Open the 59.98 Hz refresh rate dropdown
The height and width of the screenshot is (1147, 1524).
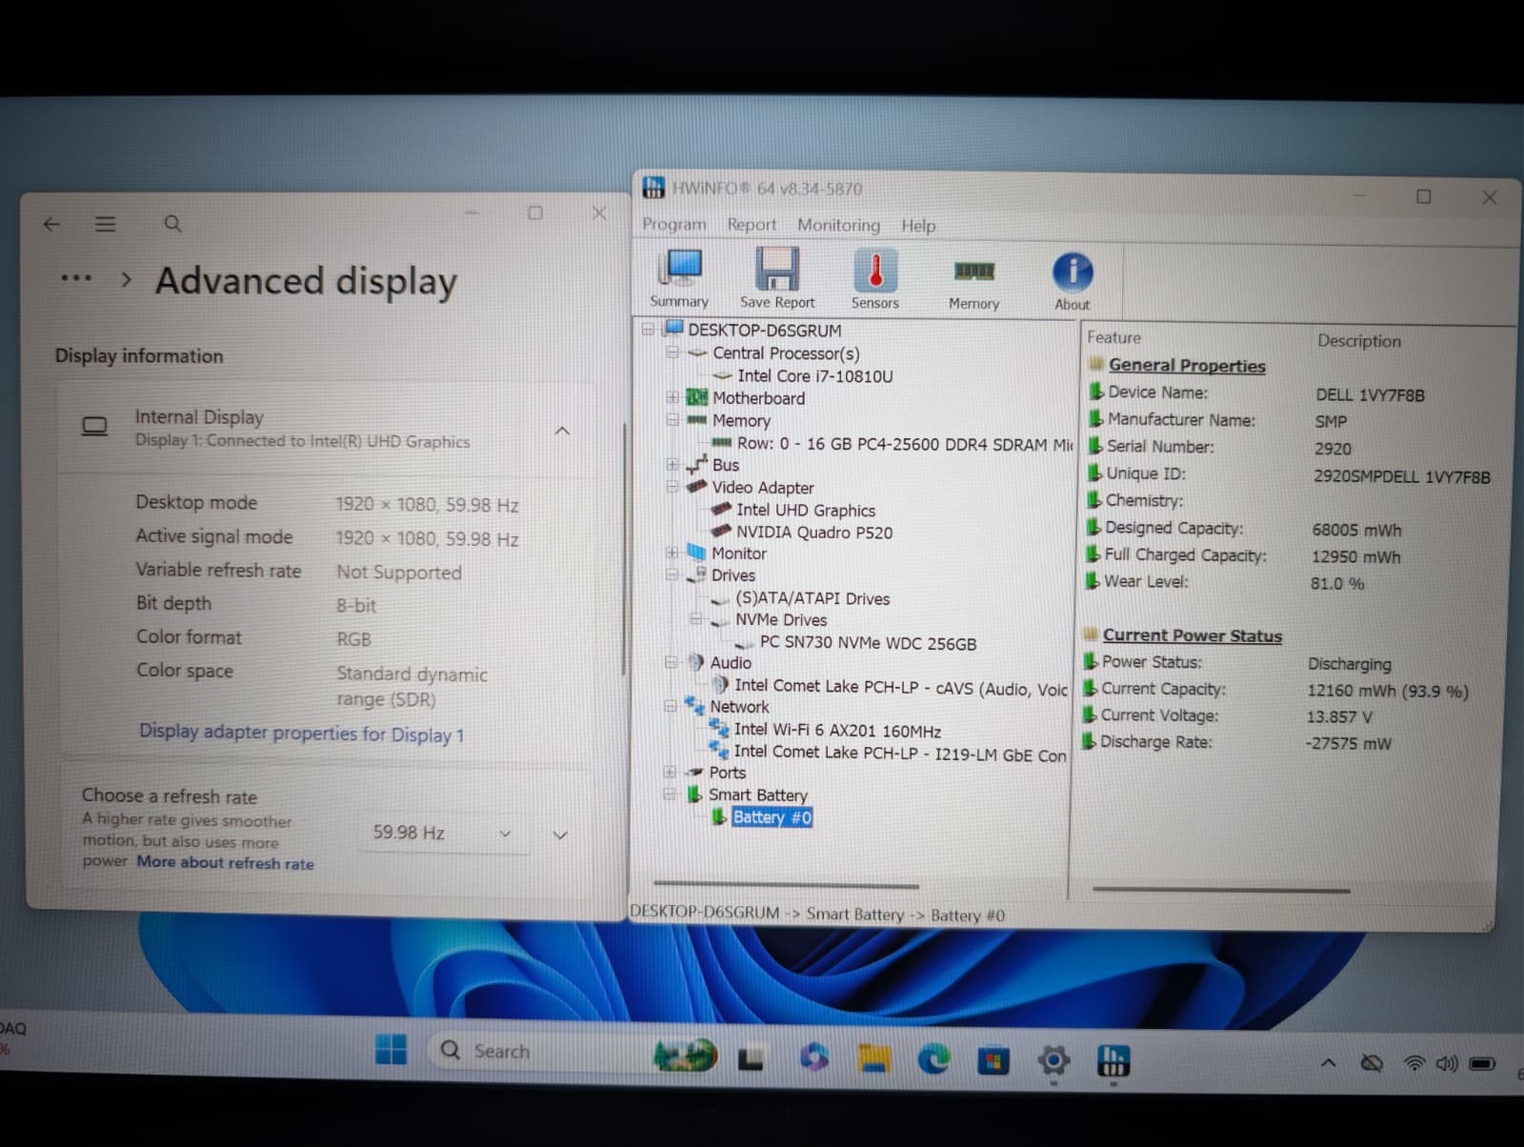point(443,833)
